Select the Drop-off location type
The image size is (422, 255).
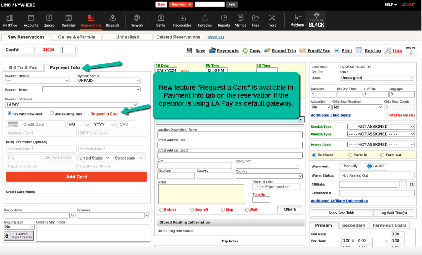pos(192,210)
